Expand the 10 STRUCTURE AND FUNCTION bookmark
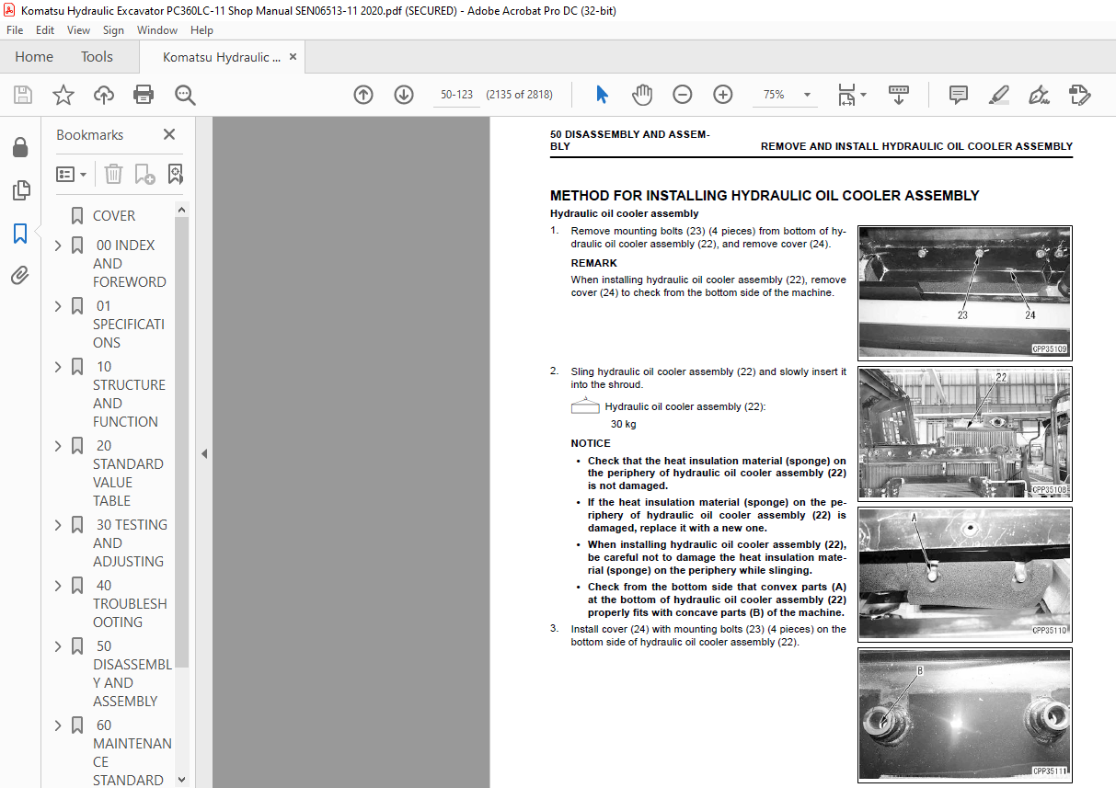Screen dimensions: 1116x788 pyautogui.click(x=59, y=367)
